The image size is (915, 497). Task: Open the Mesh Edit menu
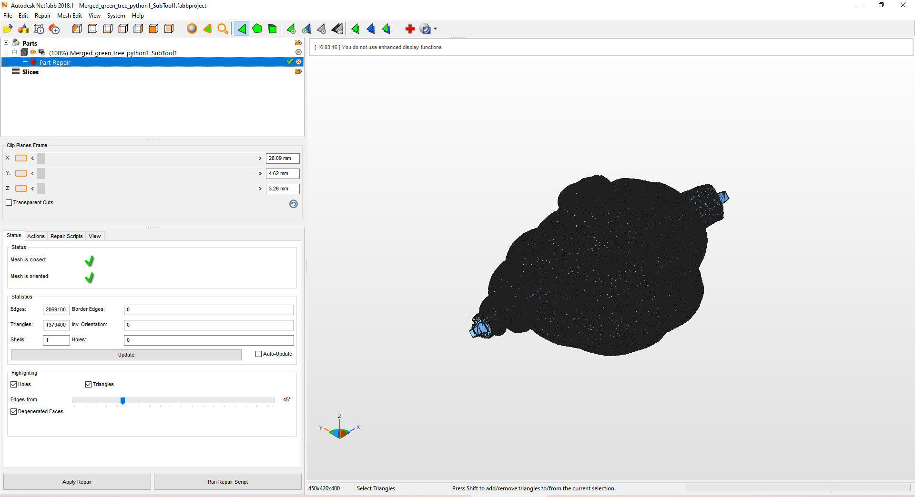tap(70, 16)
